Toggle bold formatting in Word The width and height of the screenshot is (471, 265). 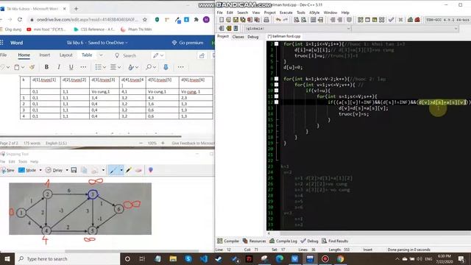(46, 67)
